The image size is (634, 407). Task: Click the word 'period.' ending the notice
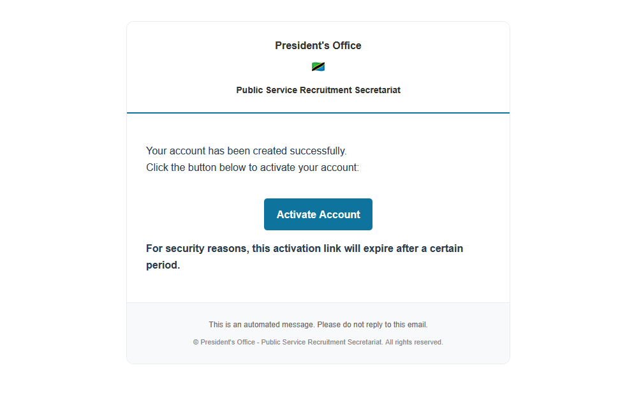163,265
